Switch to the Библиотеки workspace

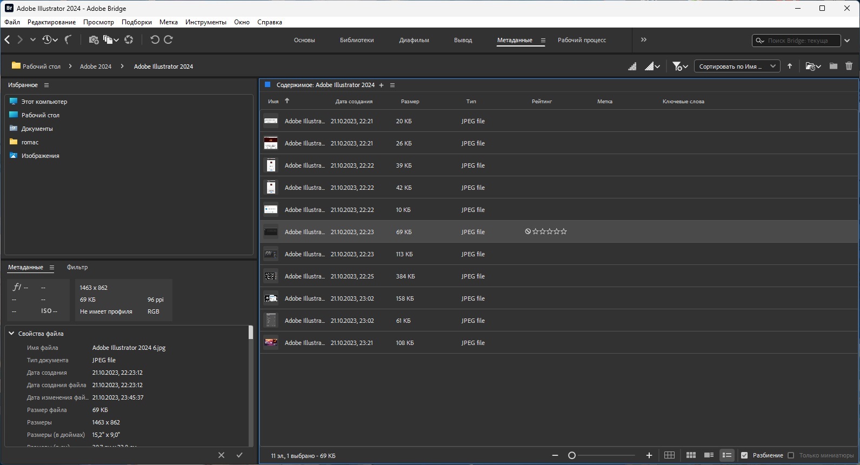pos(357,40)
